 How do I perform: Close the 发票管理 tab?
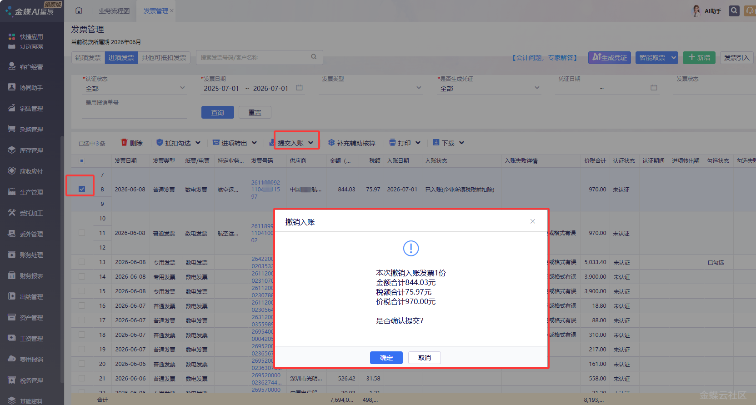click(172, 11)
